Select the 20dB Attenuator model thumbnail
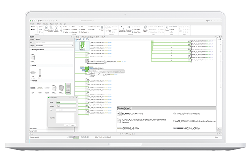 click(x=33, y=74)
